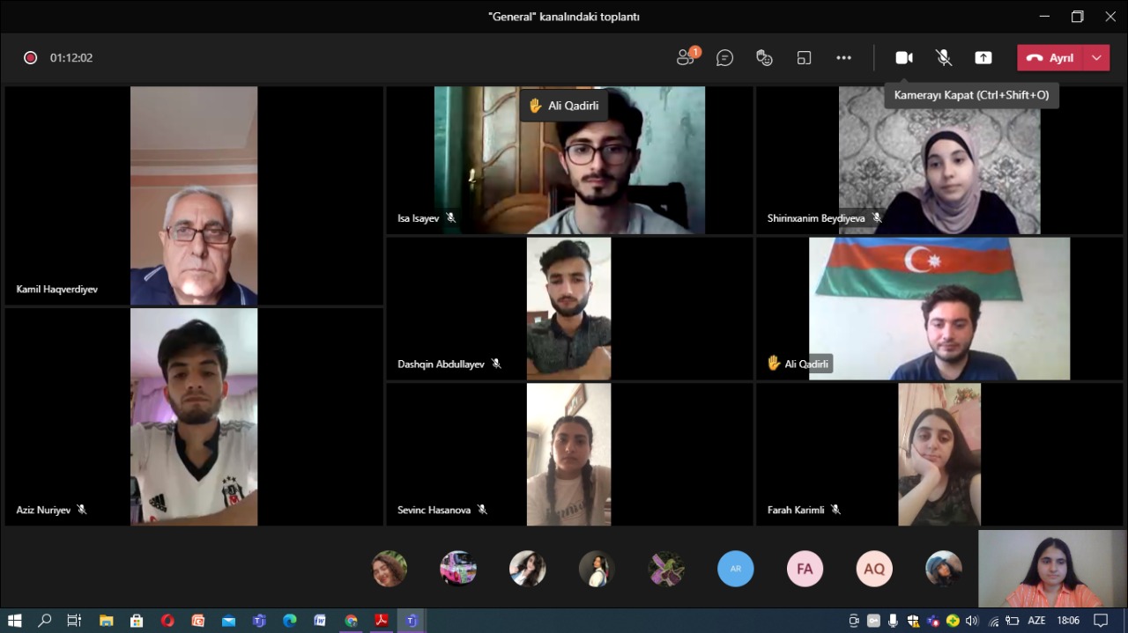Select the FA participant avatar
This screenshot has width=1128, height=633.
point(805,569)
